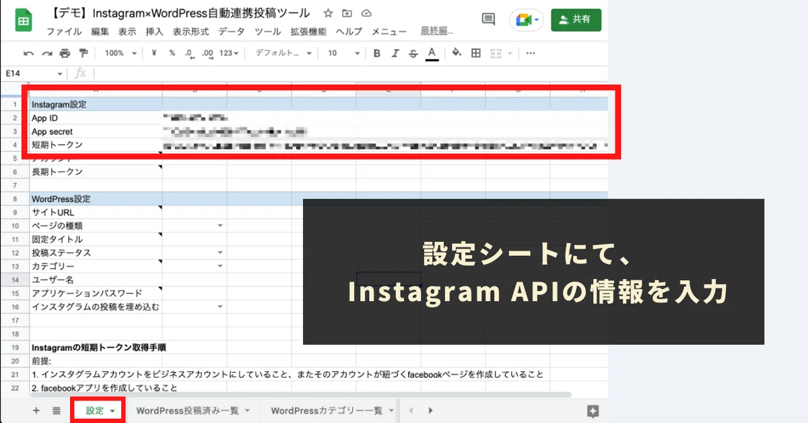Open the 123 number format dropdown
This screenshot has height=423, width=808.
[x=230, y=53]
